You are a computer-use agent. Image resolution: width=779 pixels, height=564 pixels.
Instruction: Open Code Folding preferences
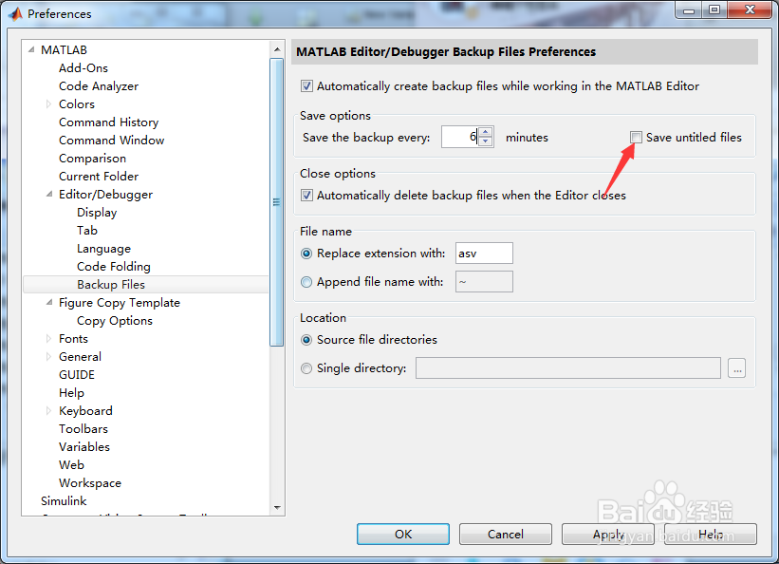(x=114, y=267)
